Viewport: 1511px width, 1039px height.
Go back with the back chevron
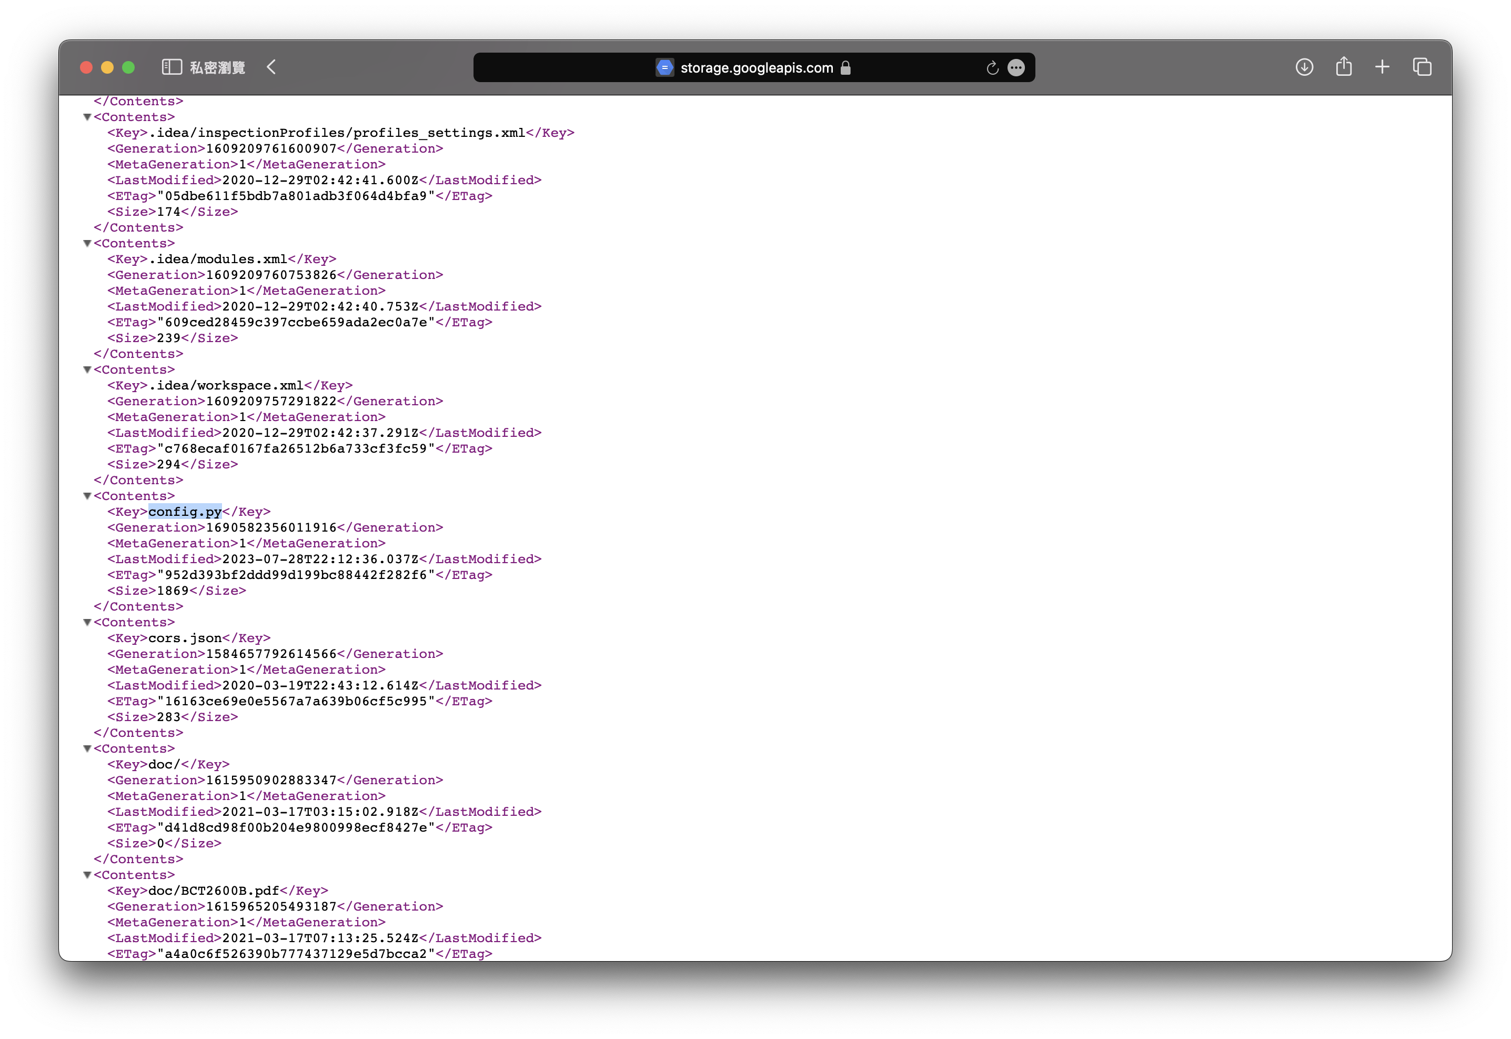coord(271,67)
